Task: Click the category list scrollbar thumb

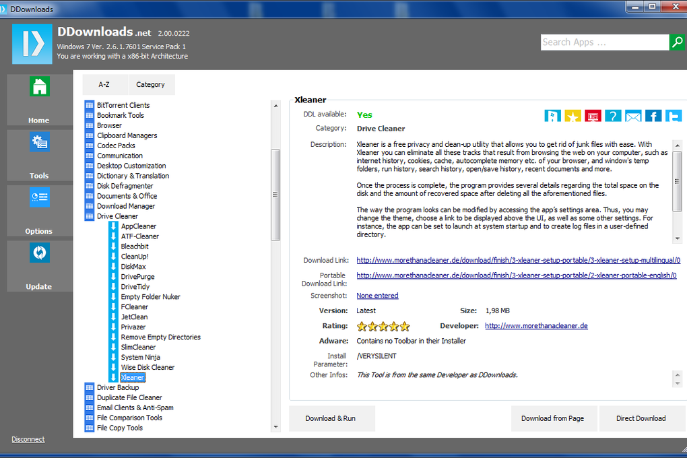Action: click(x=275, y=195)
